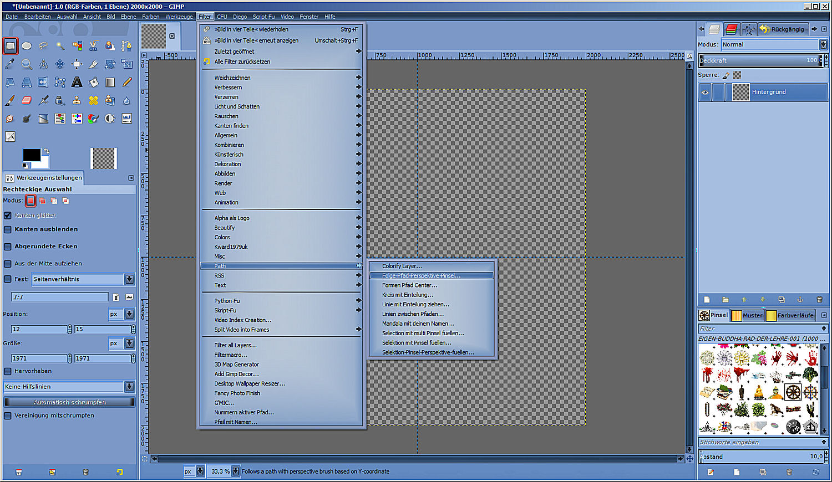
Task: Switch to the Farbverläufe tab
Action: 790,315
